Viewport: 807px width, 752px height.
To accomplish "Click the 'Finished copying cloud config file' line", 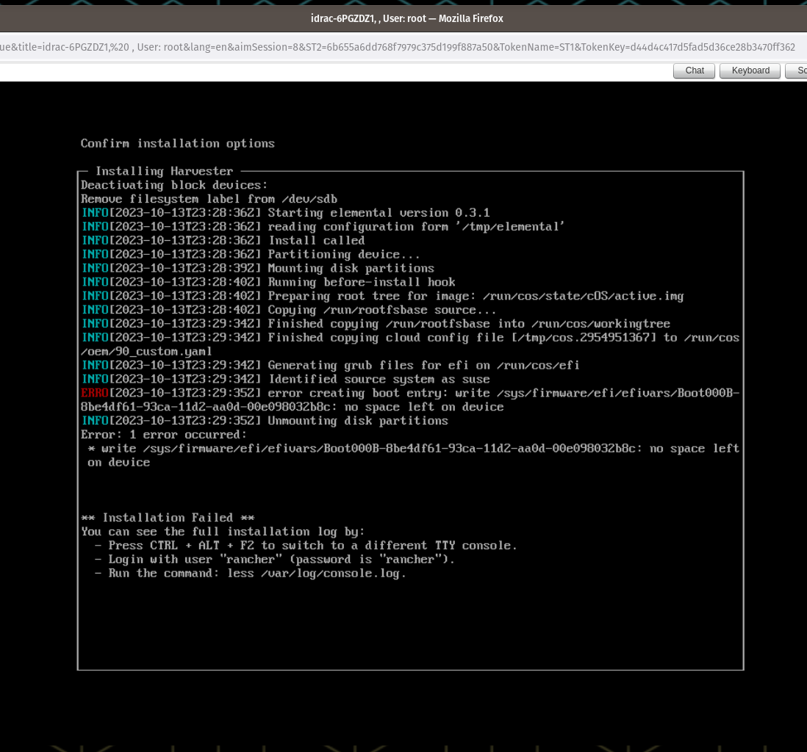I will 410,338.
